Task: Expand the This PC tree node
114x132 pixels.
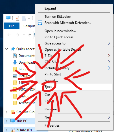Action: [x=7, y=121]
